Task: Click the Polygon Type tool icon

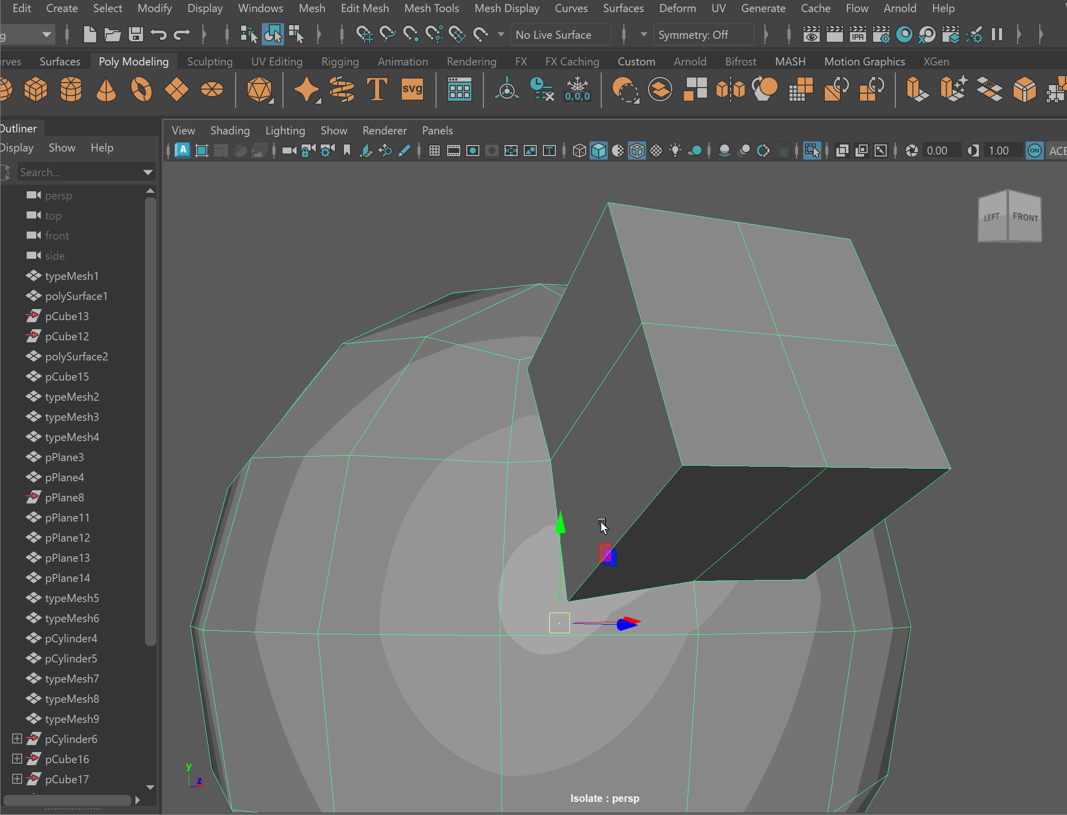Action: tap(377, 90)
